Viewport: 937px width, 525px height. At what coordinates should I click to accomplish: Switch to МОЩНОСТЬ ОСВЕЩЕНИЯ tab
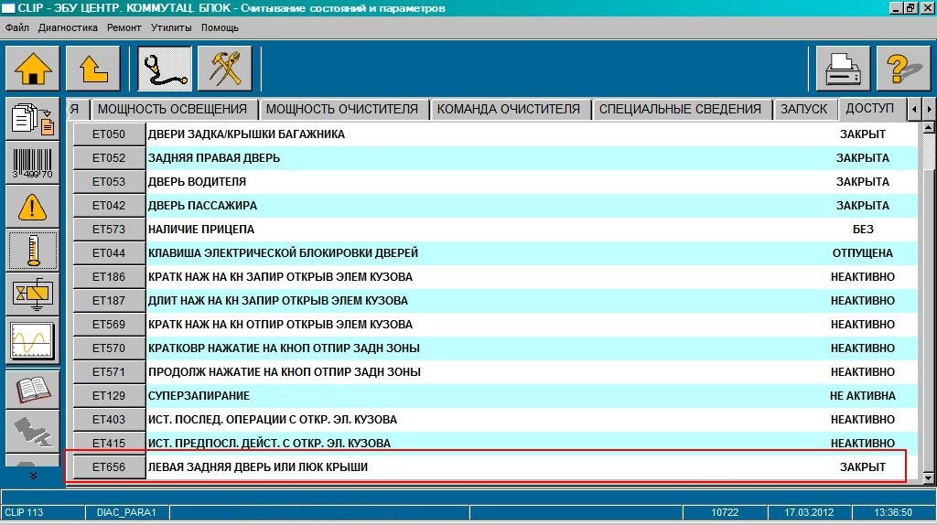pos(172,109)
